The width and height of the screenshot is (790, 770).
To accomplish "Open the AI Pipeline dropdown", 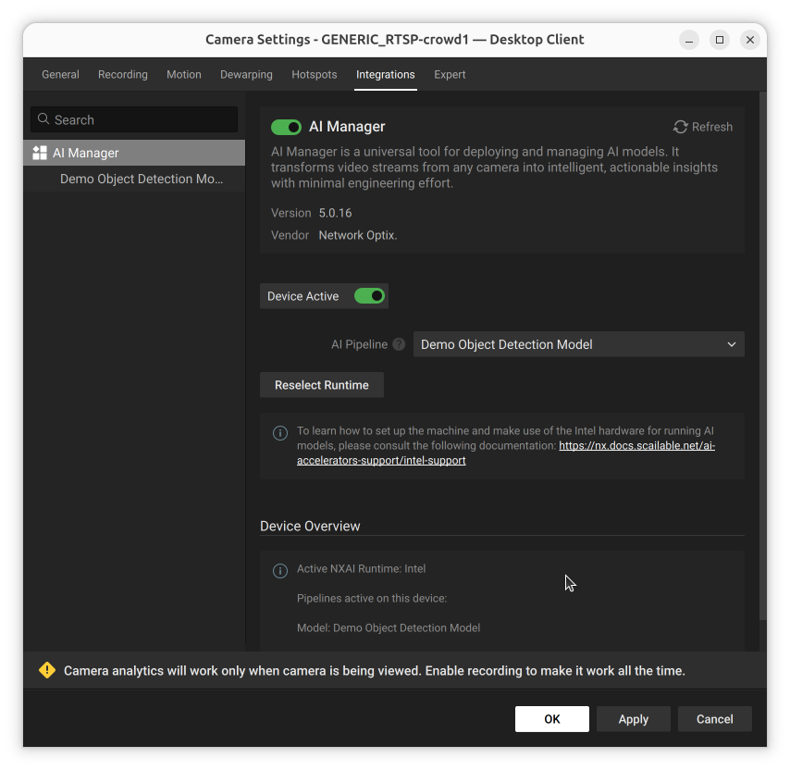I will click(x=578, y=344).
